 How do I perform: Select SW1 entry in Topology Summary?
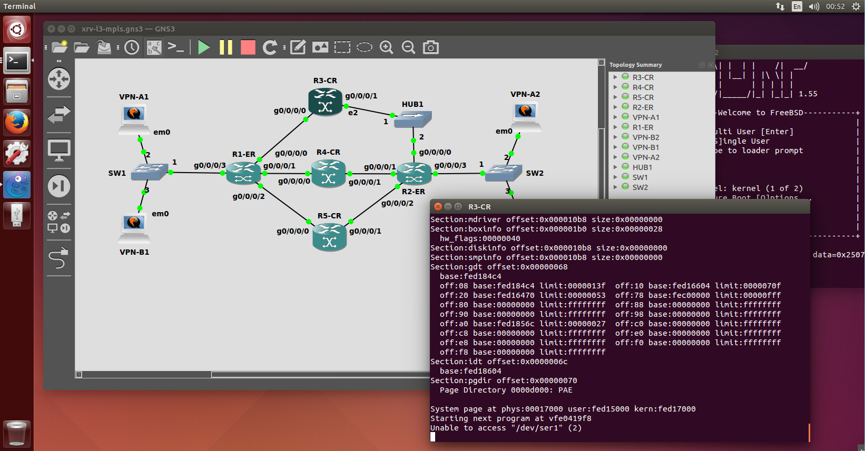pos(640,177)
